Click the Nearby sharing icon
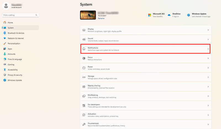 point(84,87)
